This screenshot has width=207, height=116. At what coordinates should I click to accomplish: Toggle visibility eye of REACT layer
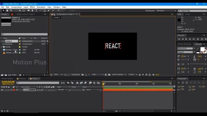click(x=2, y=90)
